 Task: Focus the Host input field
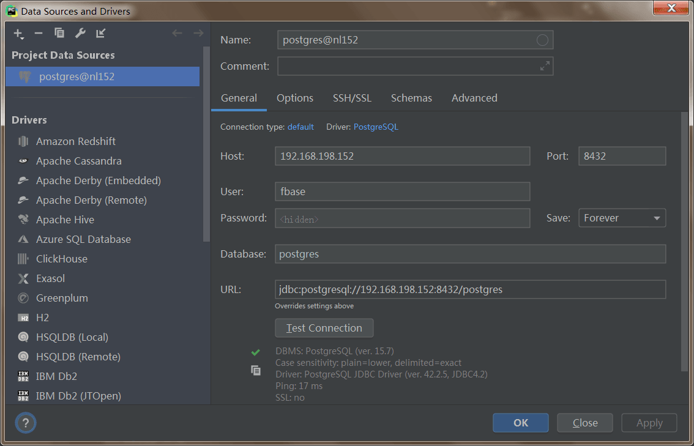click(x=402, y=156)
